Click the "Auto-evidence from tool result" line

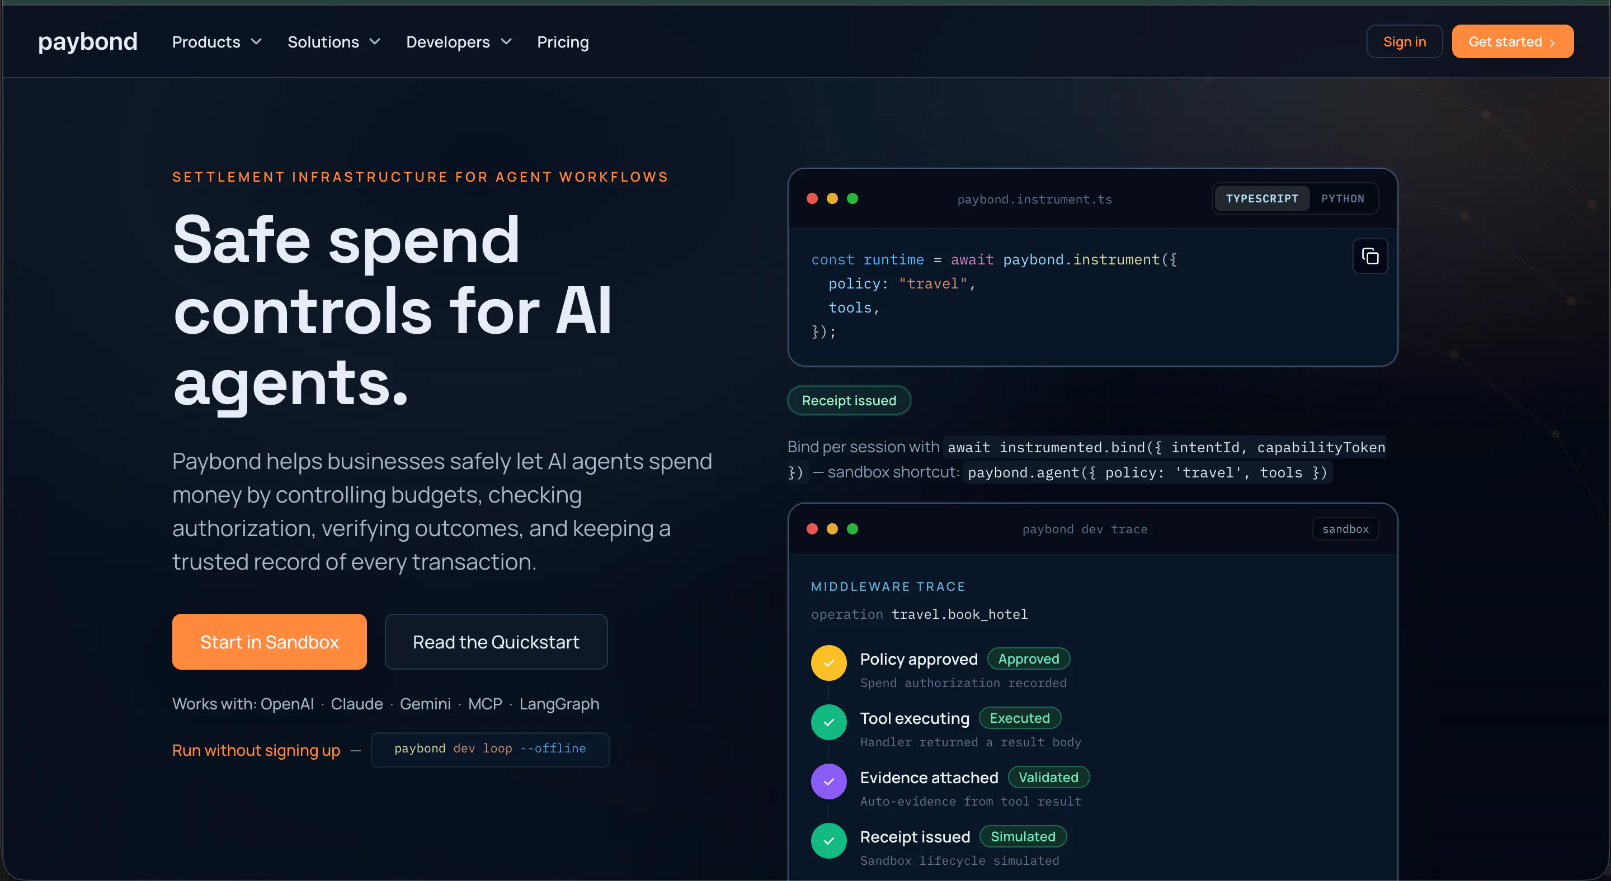[971, 802]
